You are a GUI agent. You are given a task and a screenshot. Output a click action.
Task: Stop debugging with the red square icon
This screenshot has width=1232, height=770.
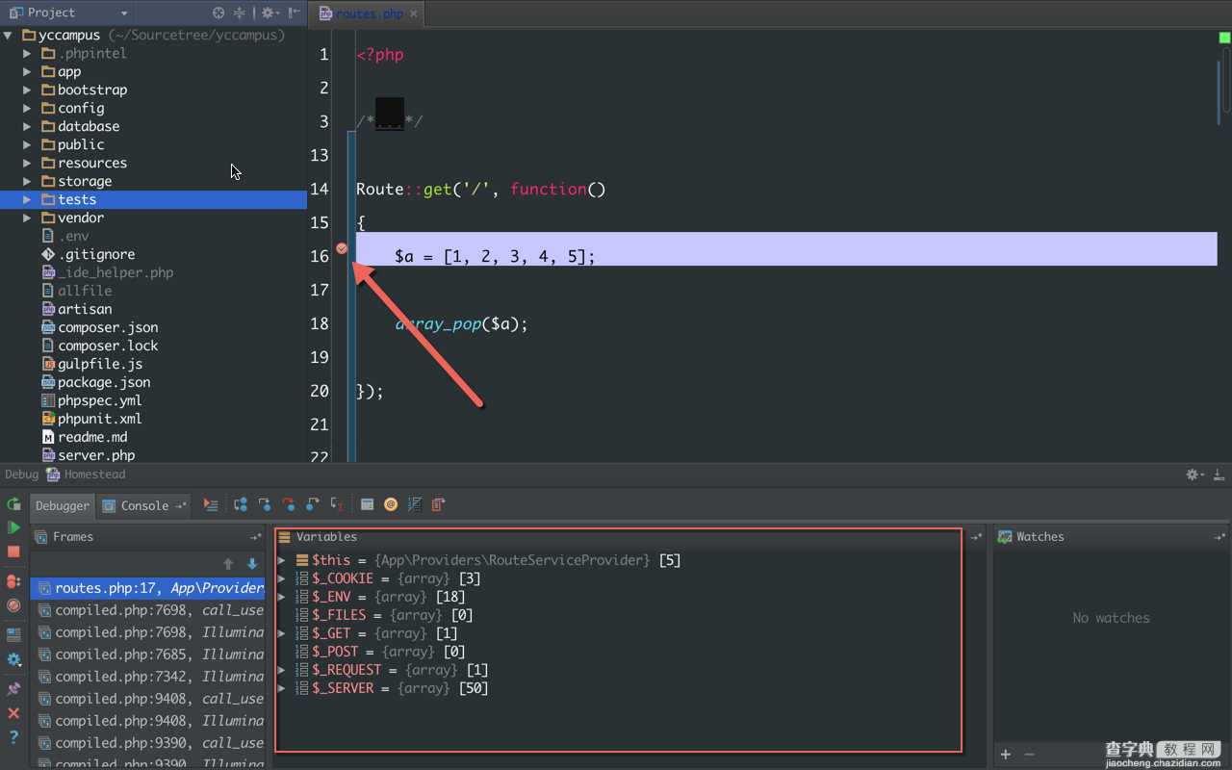pyautogui.click(x=13, y=552)
